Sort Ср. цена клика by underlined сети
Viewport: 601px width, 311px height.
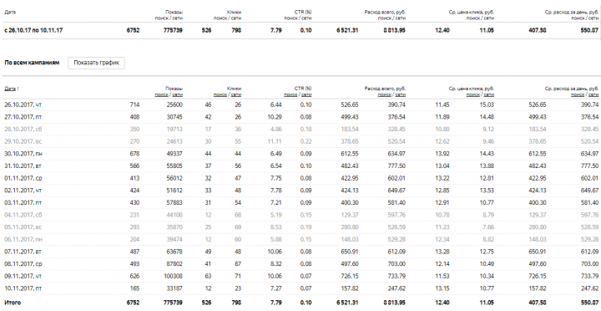488,94
